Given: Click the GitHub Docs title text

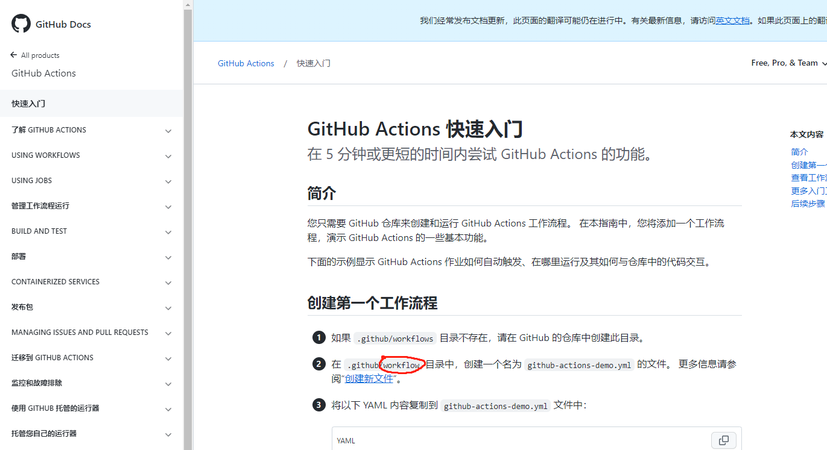Looking at the screenshot, I should tap(63, 25).
